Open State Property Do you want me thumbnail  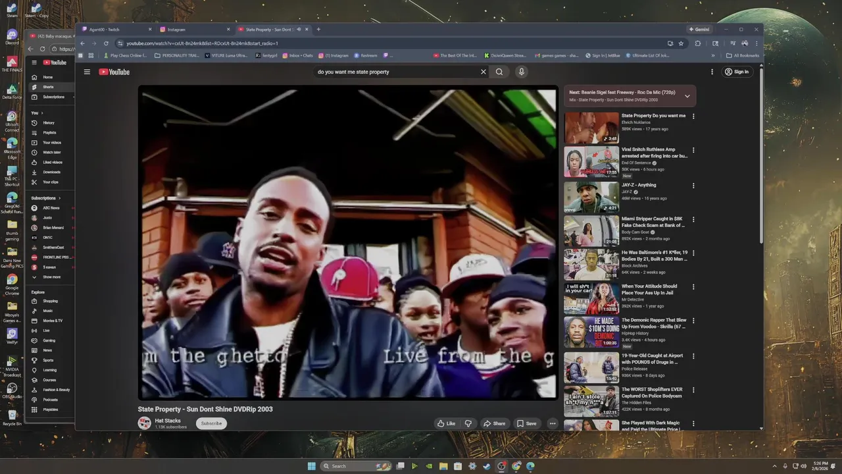point(591,128)
